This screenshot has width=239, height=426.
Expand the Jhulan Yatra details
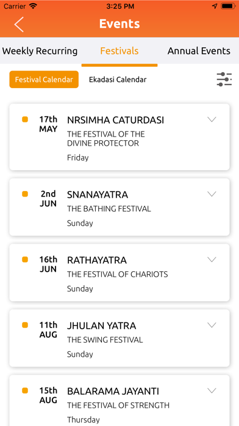click(212, 325)
